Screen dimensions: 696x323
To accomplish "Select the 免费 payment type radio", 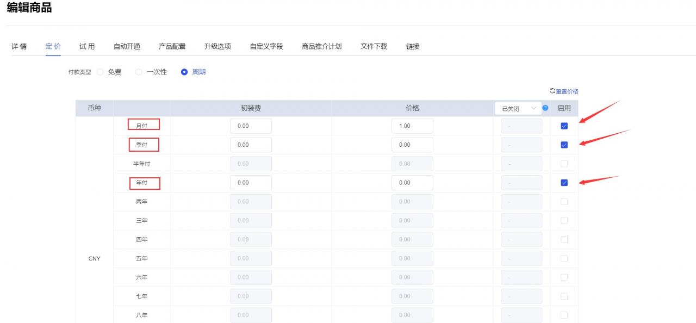I will click(100, 72).
